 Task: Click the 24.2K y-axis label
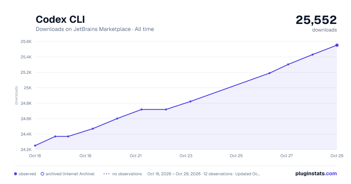26,150
